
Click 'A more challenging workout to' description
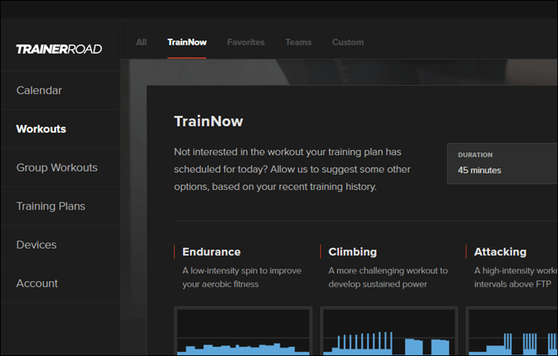coord(388,270)
